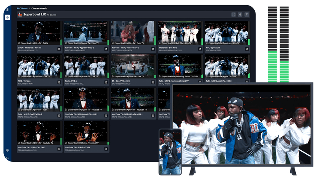
Task: Open document icon for DAZN - Montreal - Fire TV
Action: (x=59, y=49)
